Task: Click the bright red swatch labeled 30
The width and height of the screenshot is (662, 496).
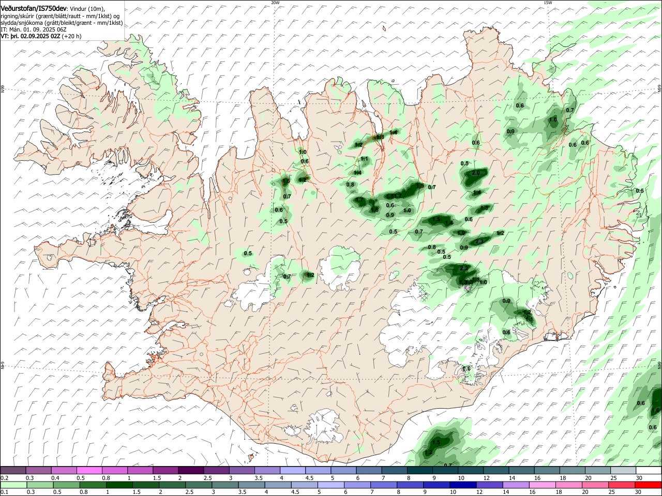Action: [x=649, y=485]
